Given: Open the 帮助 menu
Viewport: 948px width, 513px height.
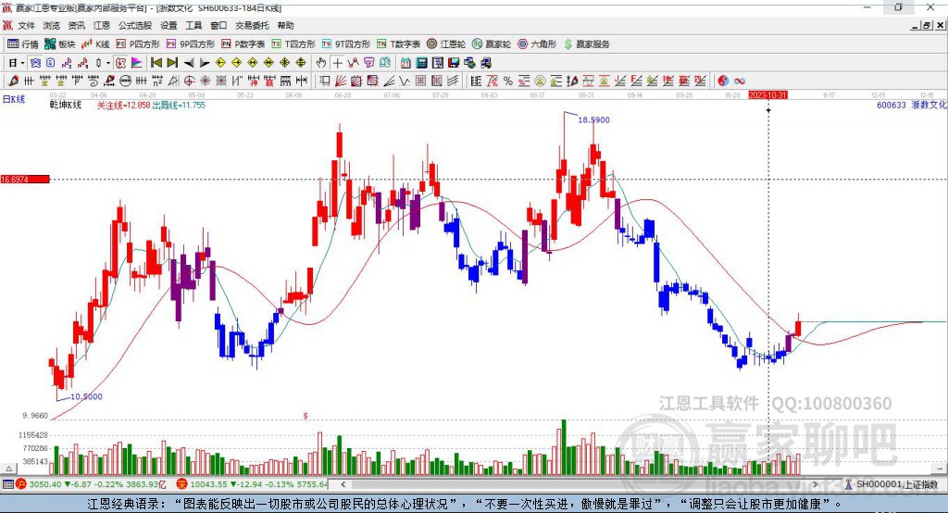Looking at the screenshot, I should (285, 25).
